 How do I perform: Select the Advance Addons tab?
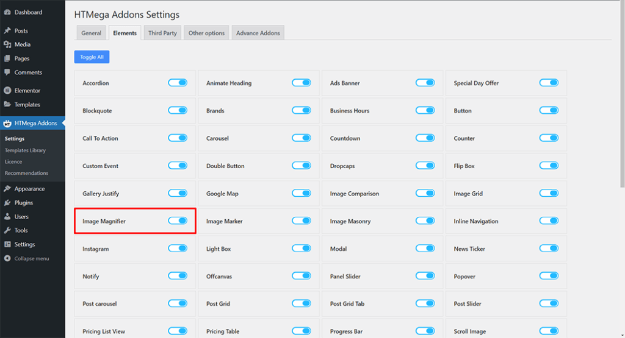(258, 33)
